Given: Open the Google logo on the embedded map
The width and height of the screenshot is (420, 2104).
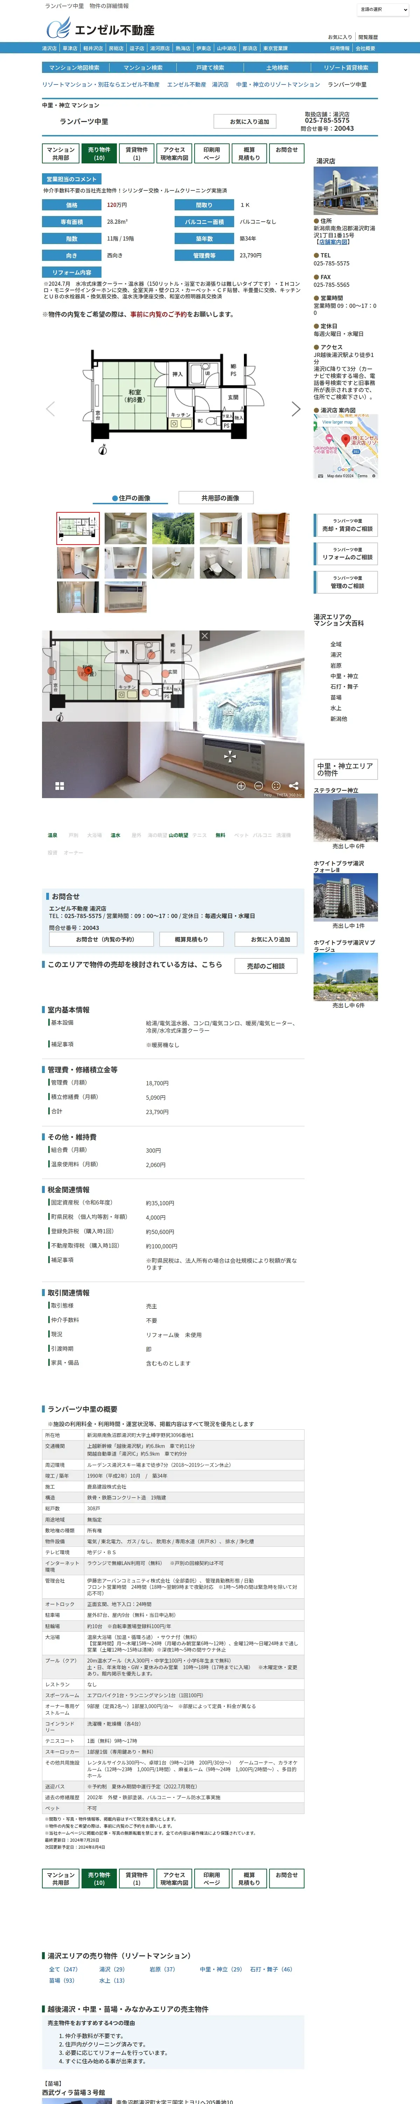Looking at the screenshot, I should 346,469.
